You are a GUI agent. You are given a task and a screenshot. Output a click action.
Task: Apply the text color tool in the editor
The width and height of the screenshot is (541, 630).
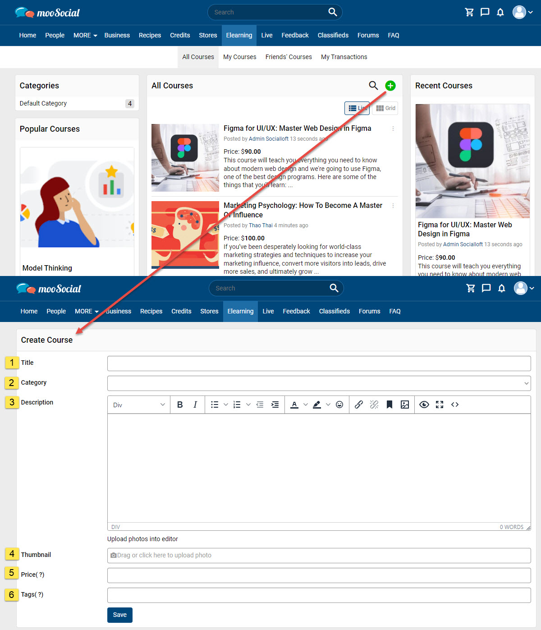coord(294,405)
